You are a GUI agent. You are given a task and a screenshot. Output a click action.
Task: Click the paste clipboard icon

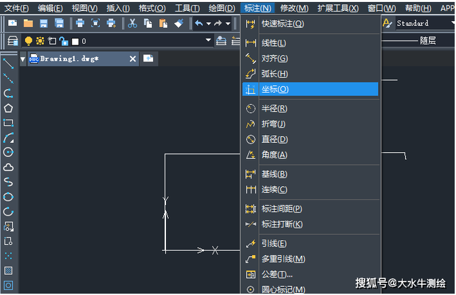pyautogui.click(x=163, y=23)
